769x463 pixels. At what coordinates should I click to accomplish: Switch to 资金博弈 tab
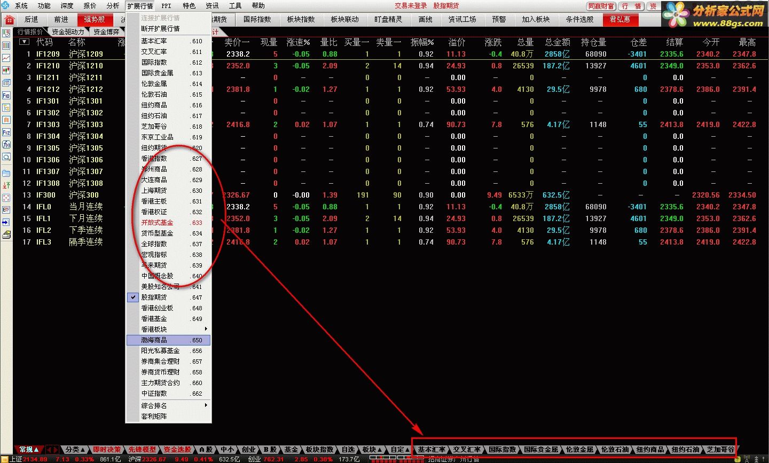(106, 32)
